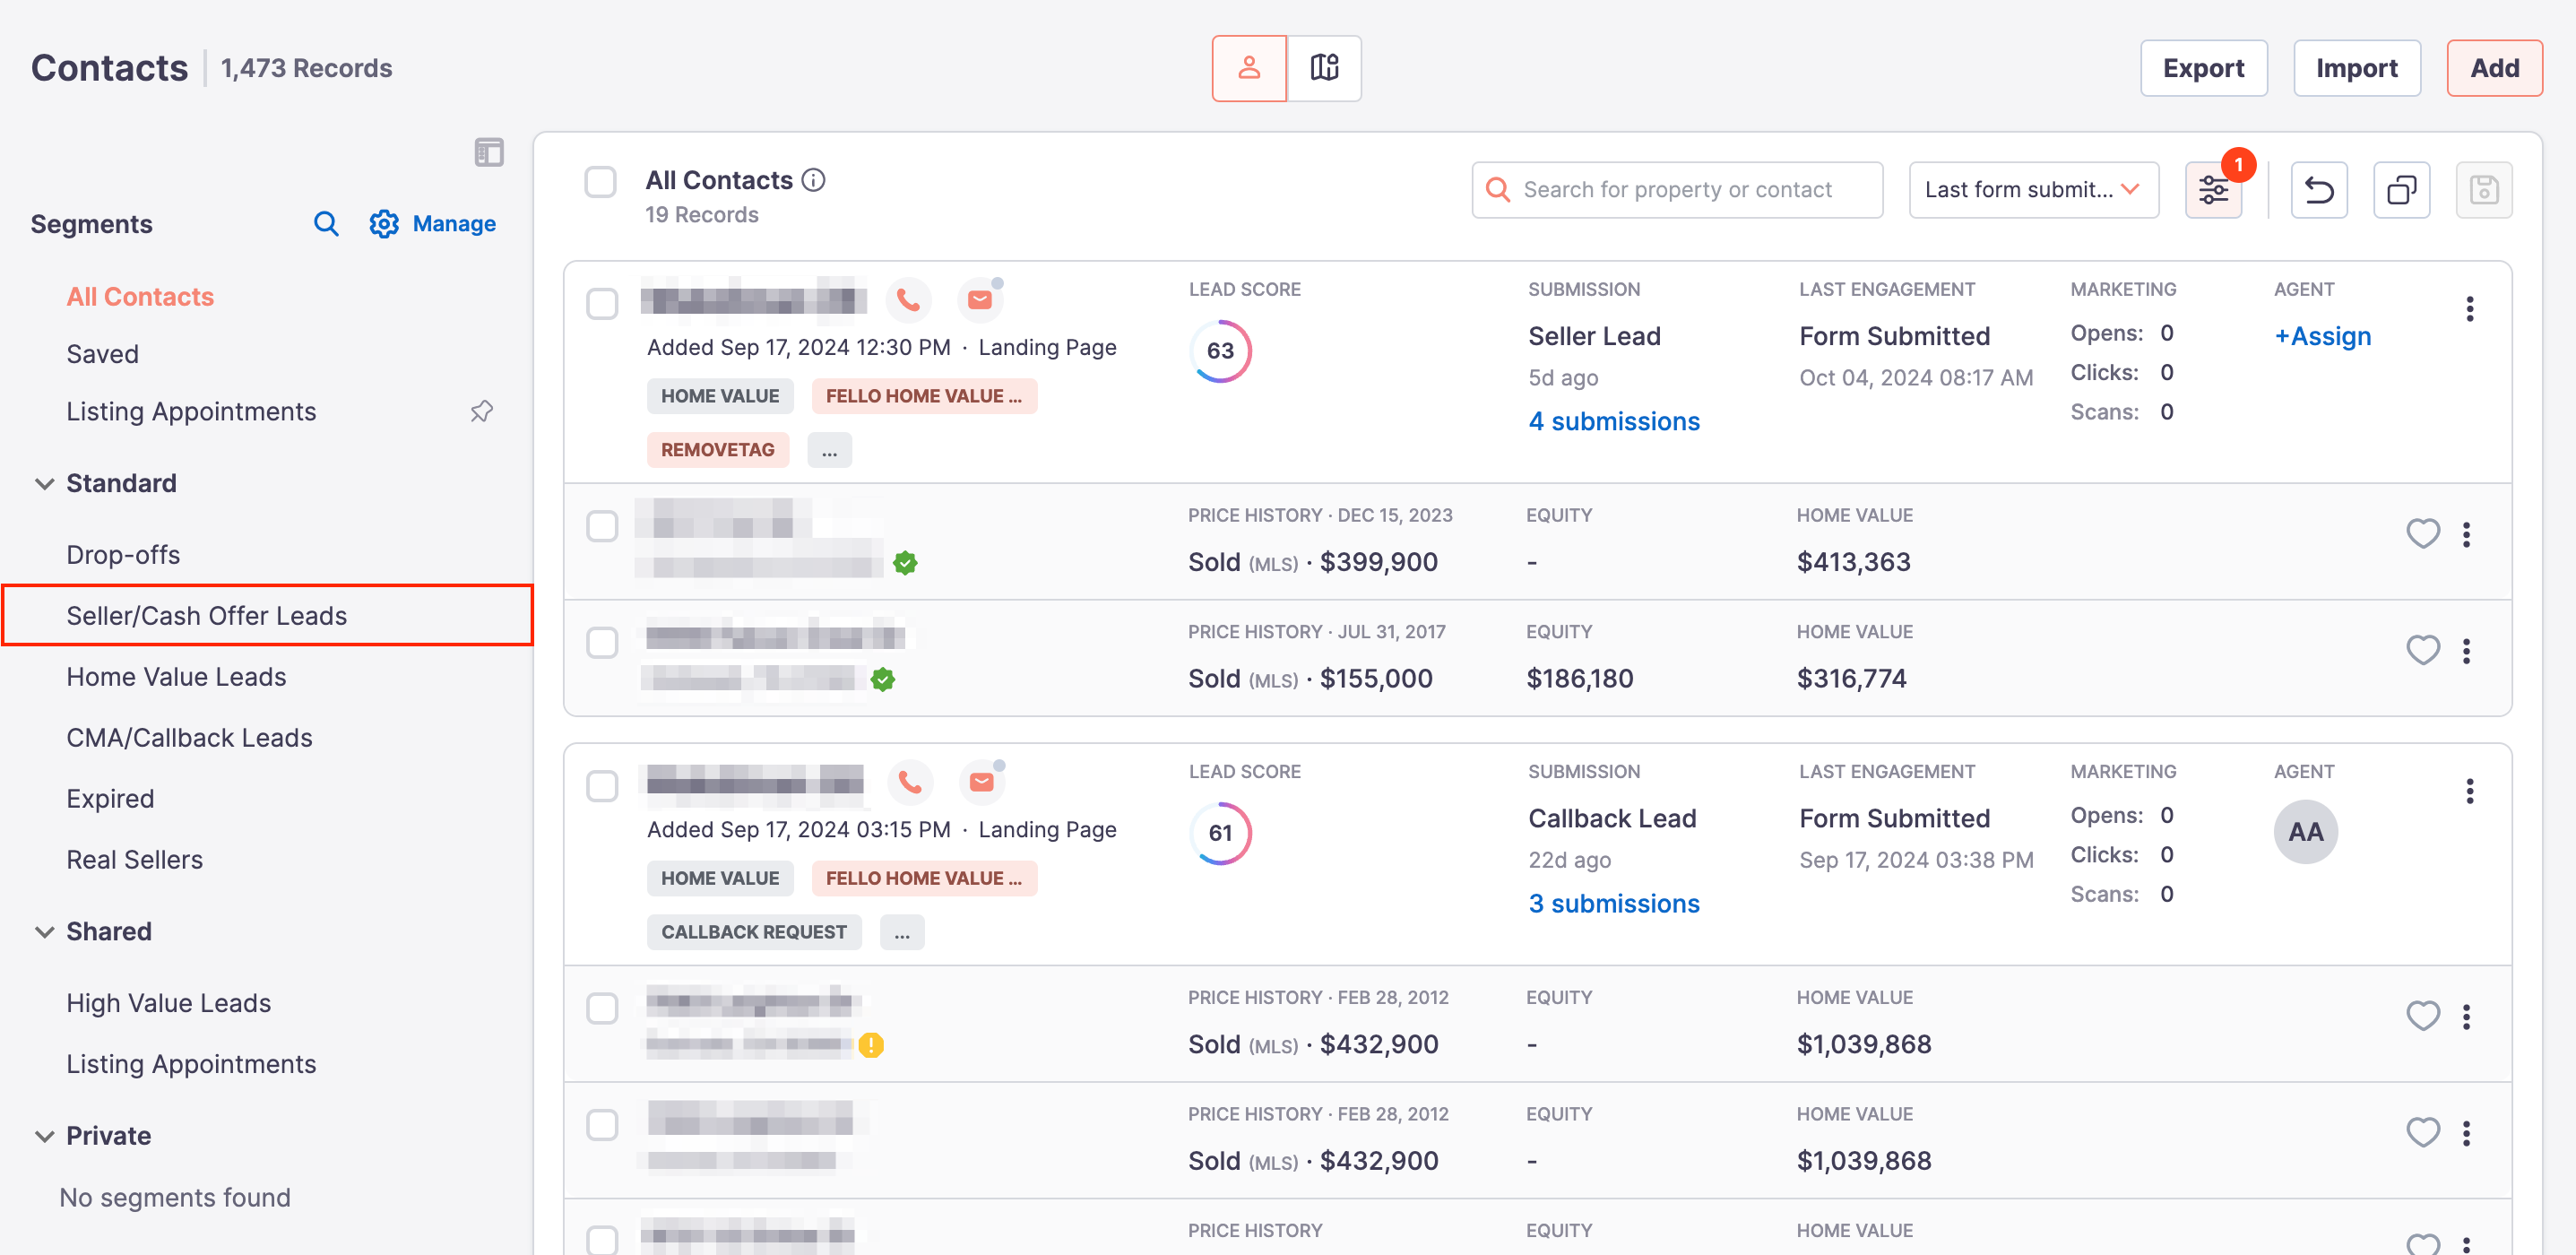Click the Import button
Viewport: 2576px width, 1255px height.
point(2356,68)
